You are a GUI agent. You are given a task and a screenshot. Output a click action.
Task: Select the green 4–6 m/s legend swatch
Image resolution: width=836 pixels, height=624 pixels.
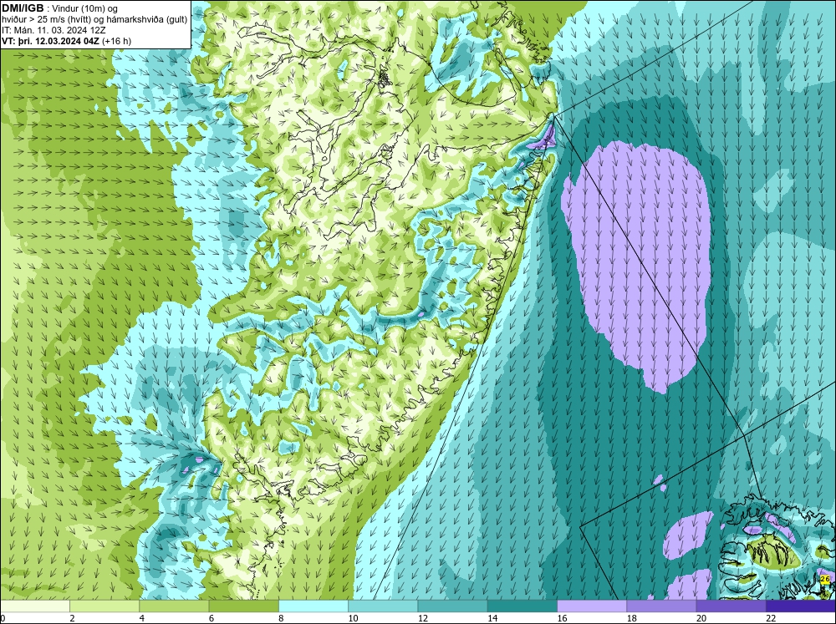click(x=174, y=606)
